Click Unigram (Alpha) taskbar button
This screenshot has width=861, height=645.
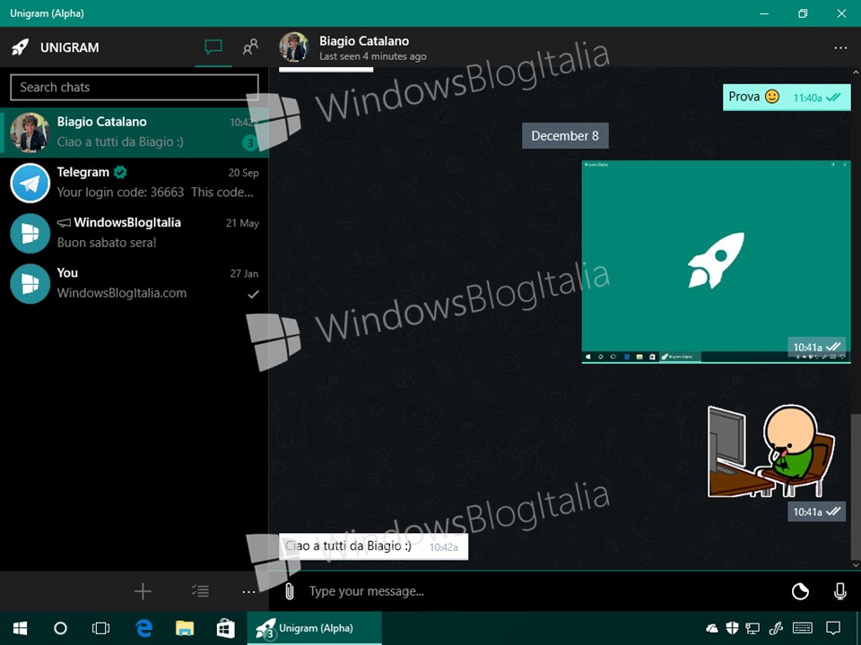click(x=314, y=629)
